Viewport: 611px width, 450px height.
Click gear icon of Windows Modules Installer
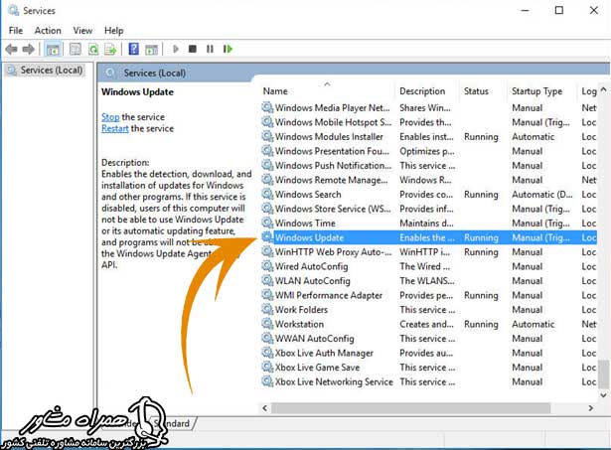(267, 136)
